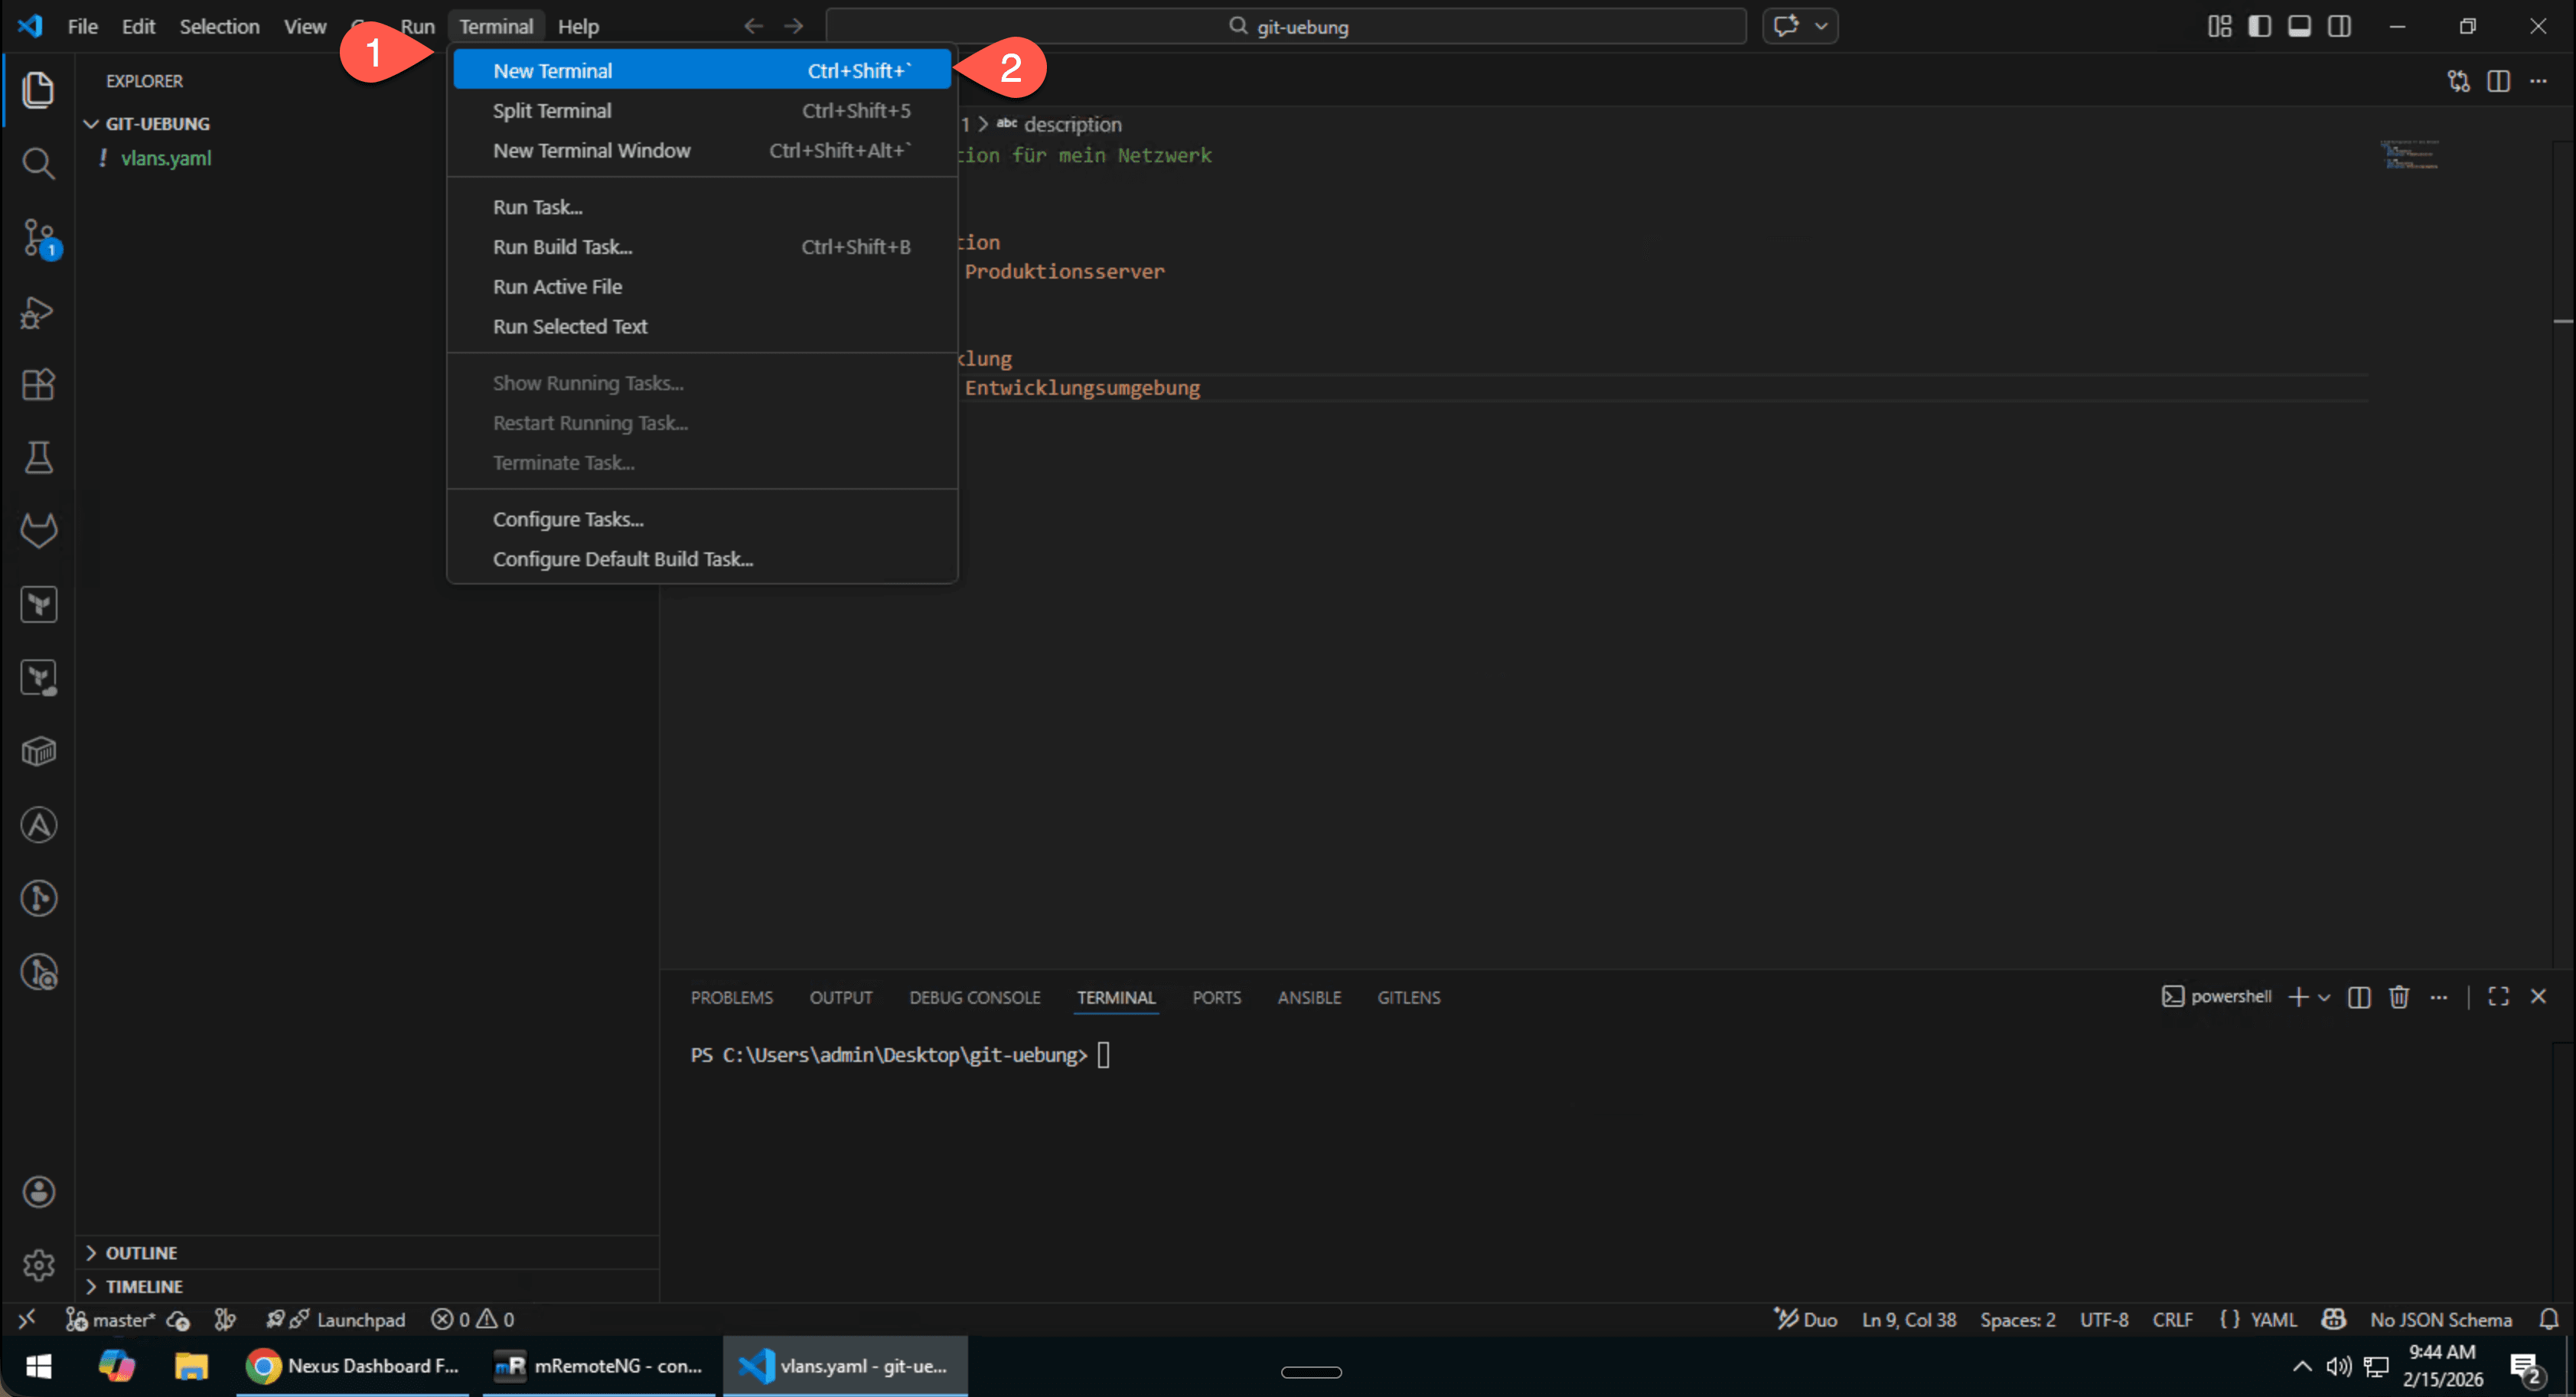Select the GitLab Workflow sidebar icon

coord(39,530)
